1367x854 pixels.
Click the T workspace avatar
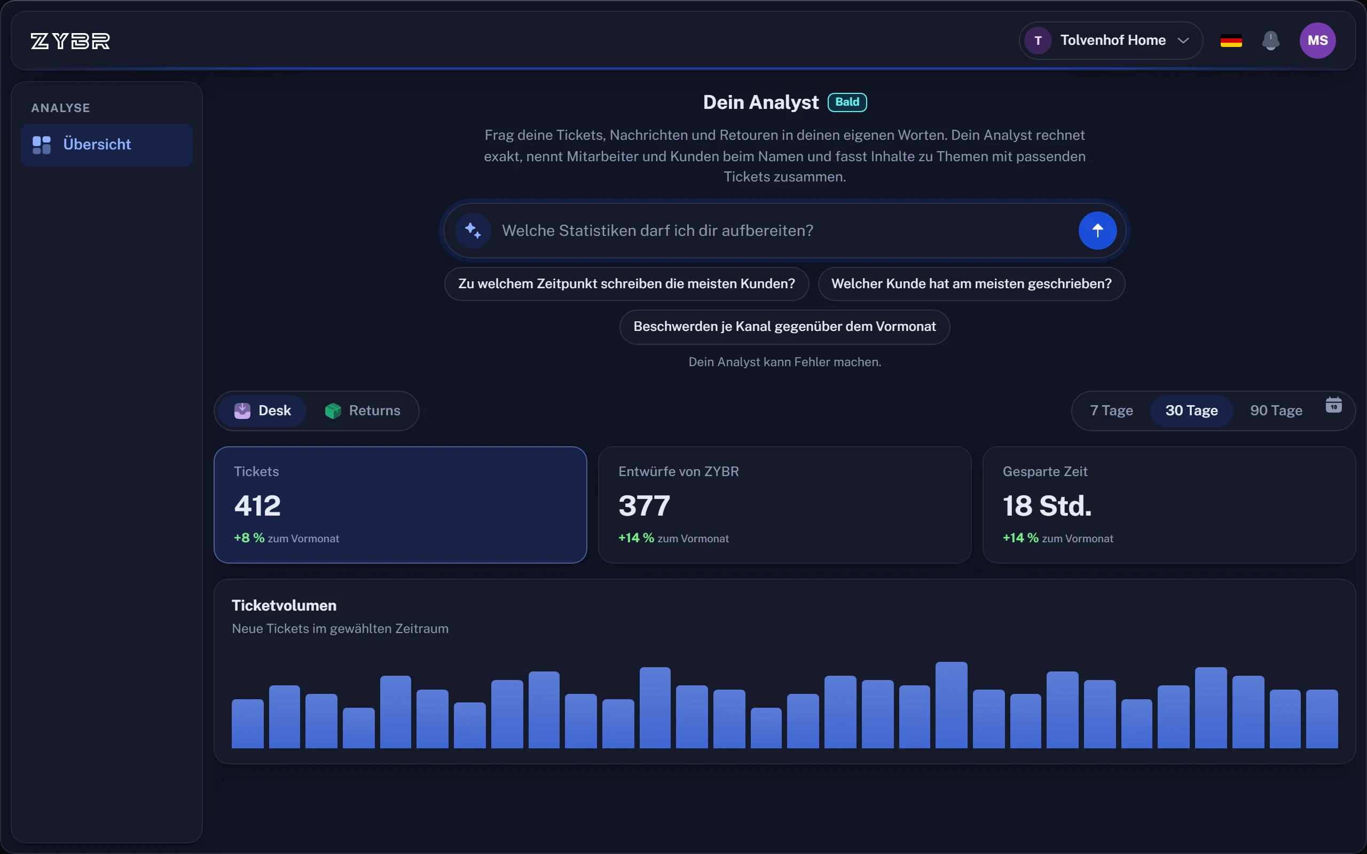point(1038,41)
